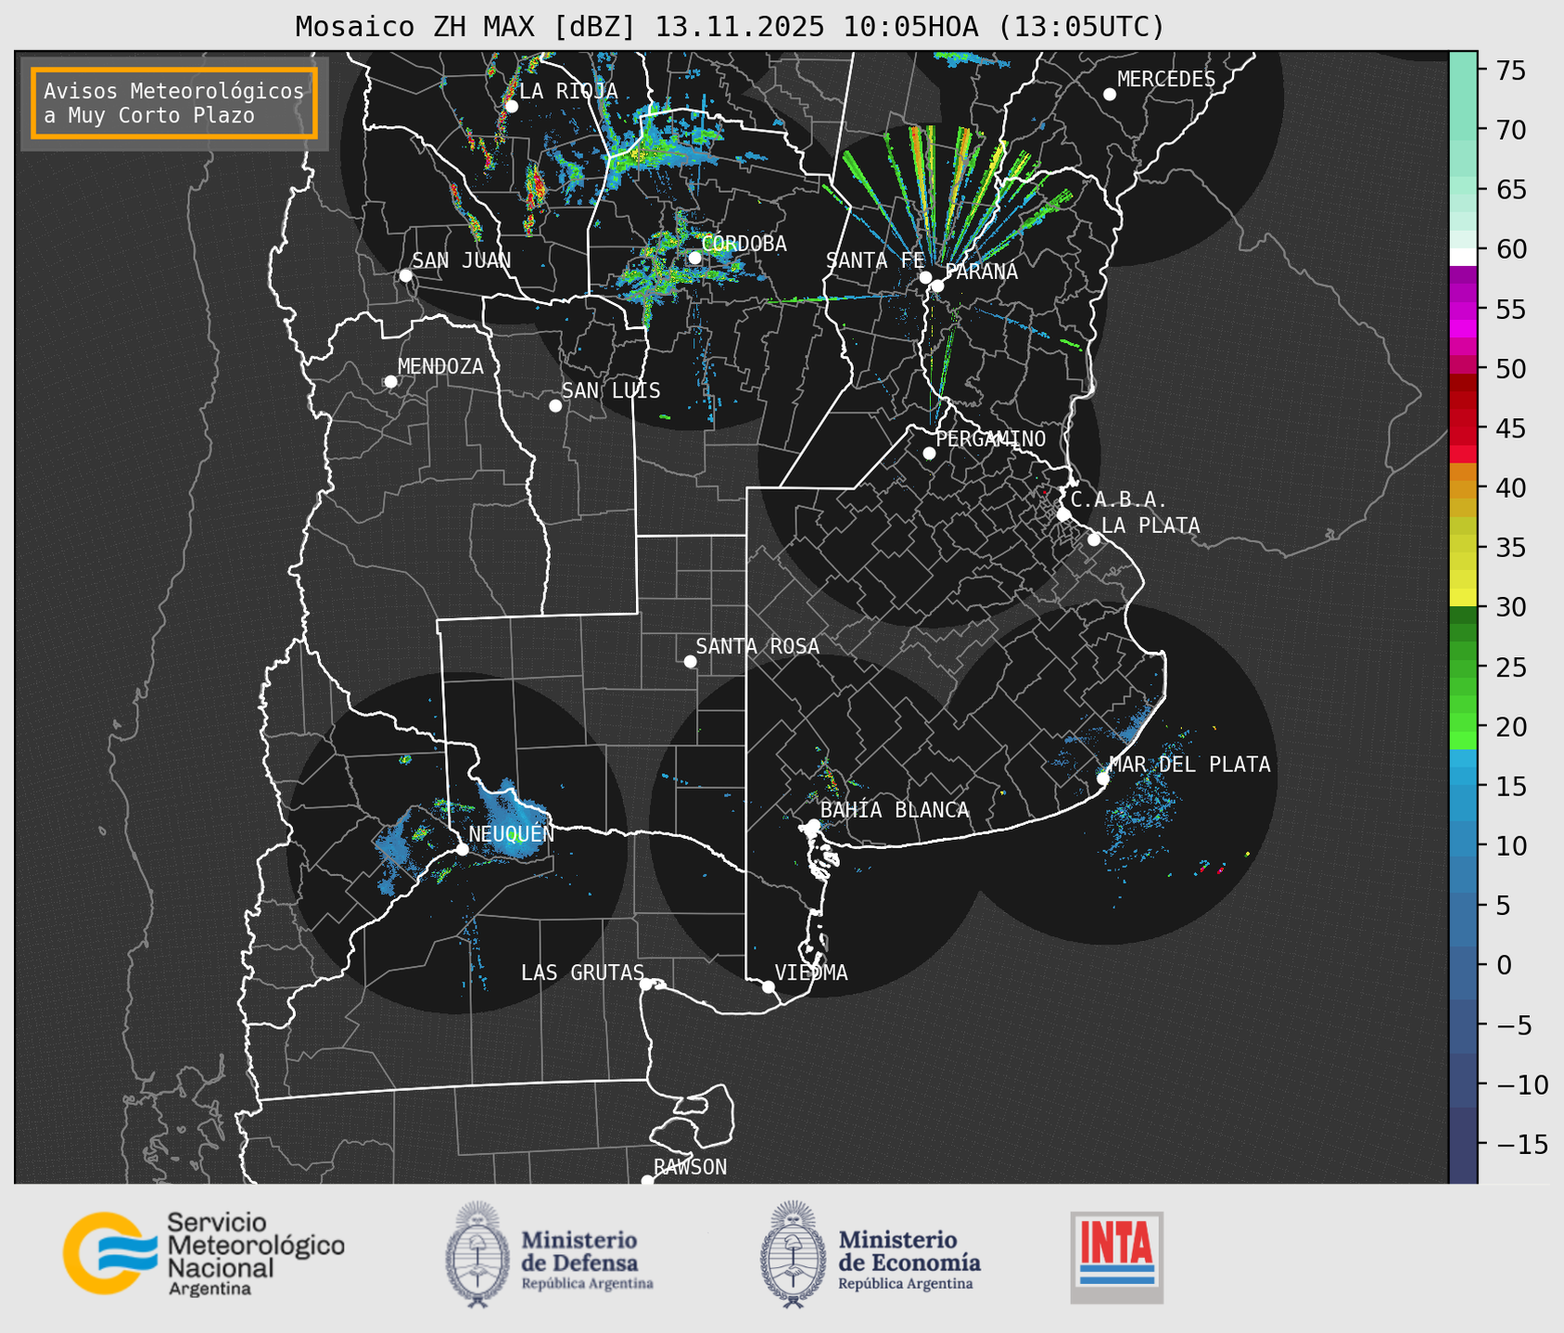Select the CORDOBA city marker dot
Screen dimensions: 1564x1333
pyautogui.click(x=694, y=258)
